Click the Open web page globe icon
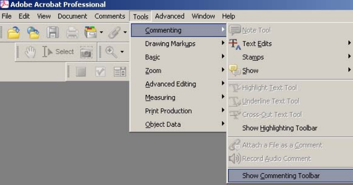 [x=33, y=33]
